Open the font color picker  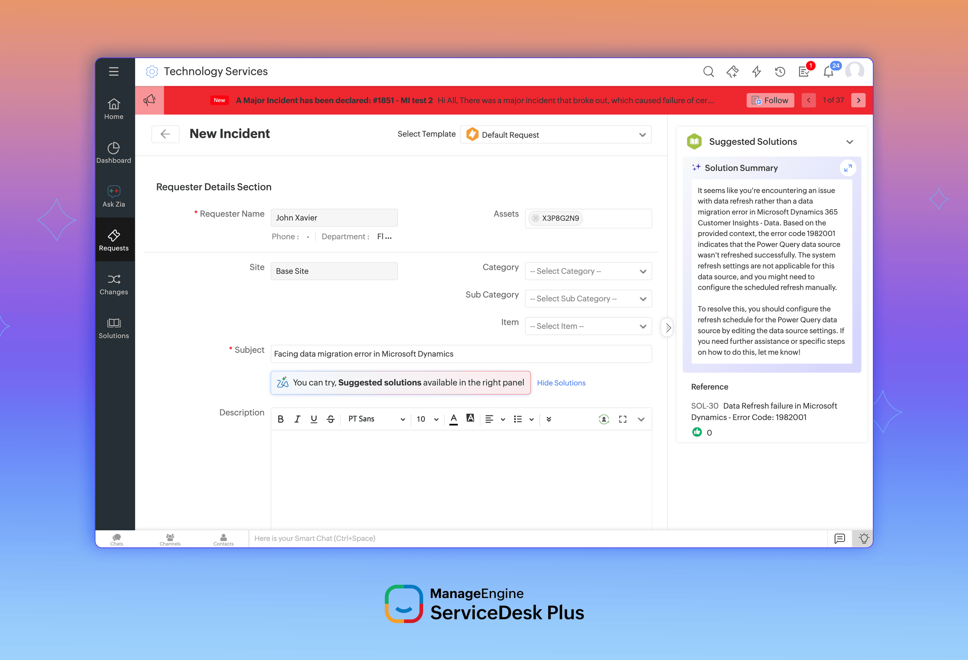coord(454,419)
